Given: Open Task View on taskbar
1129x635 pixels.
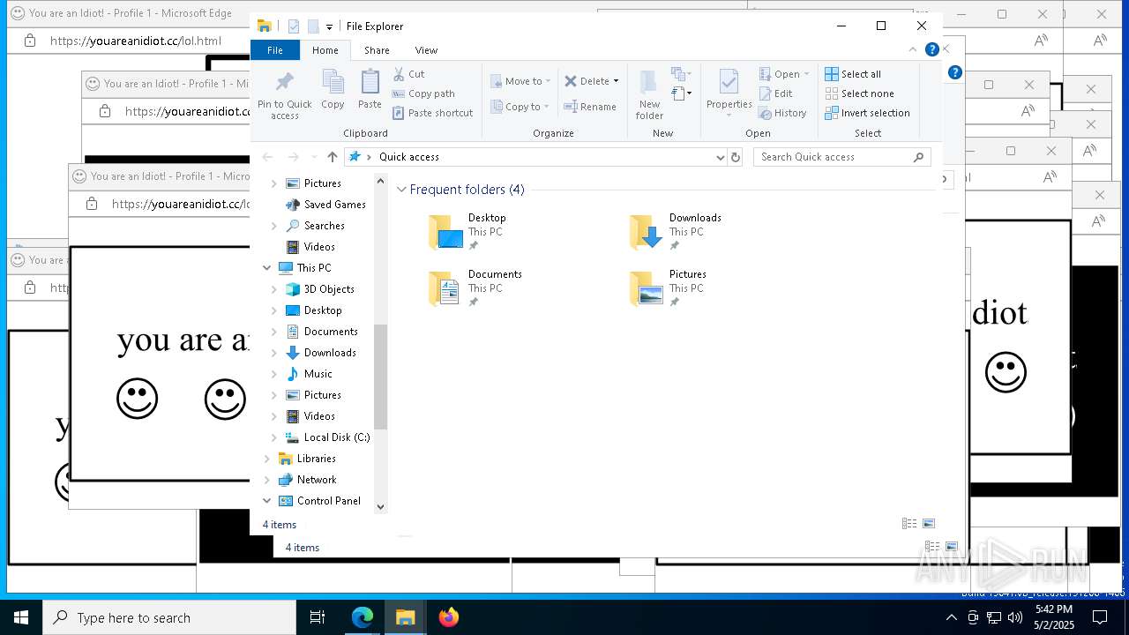Looking at the screenshot, I should click(x=318, y=617).
